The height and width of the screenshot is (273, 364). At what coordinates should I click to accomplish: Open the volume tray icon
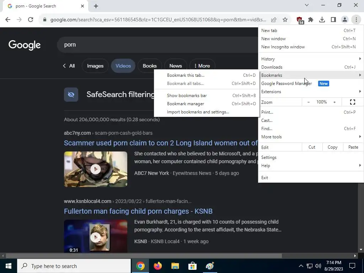point(318,266)
